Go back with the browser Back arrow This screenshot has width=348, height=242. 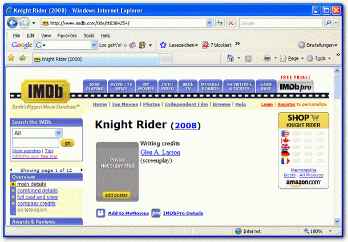tap(12, 23)
